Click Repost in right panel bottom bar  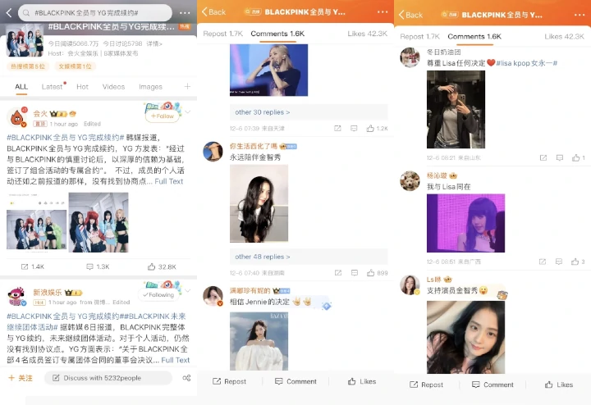pyautogui.click(x=426, y=385)
